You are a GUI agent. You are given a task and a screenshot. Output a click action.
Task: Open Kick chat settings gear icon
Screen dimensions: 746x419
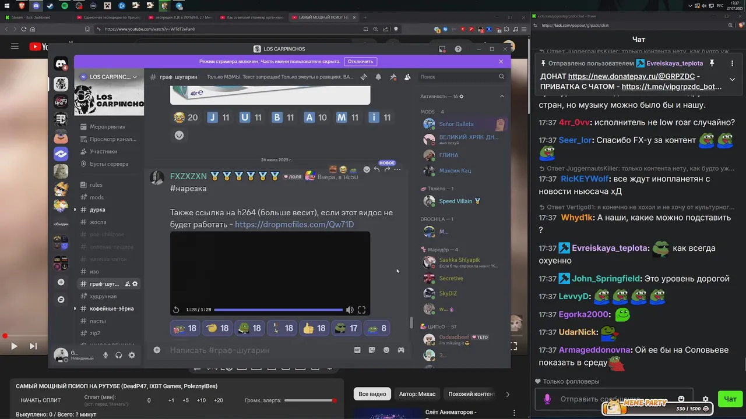[705, 399]
